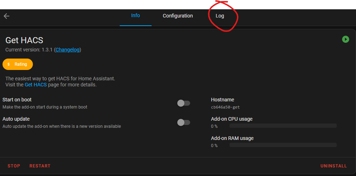Switch to the Info tab

135,16
